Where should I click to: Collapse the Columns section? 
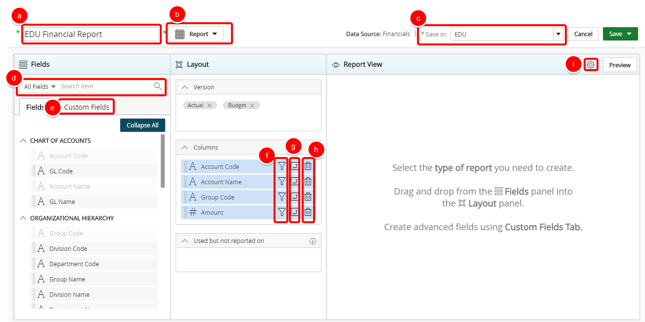[185, 147]
